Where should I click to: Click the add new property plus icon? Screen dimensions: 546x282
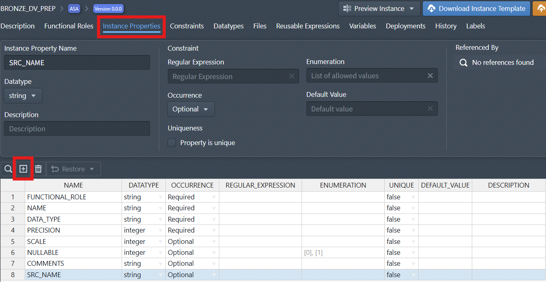coord(24,169)
